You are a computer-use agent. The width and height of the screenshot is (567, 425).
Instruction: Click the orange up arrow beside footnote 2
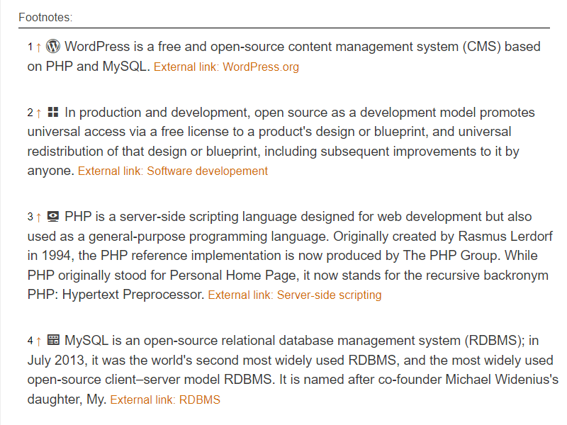38,113
